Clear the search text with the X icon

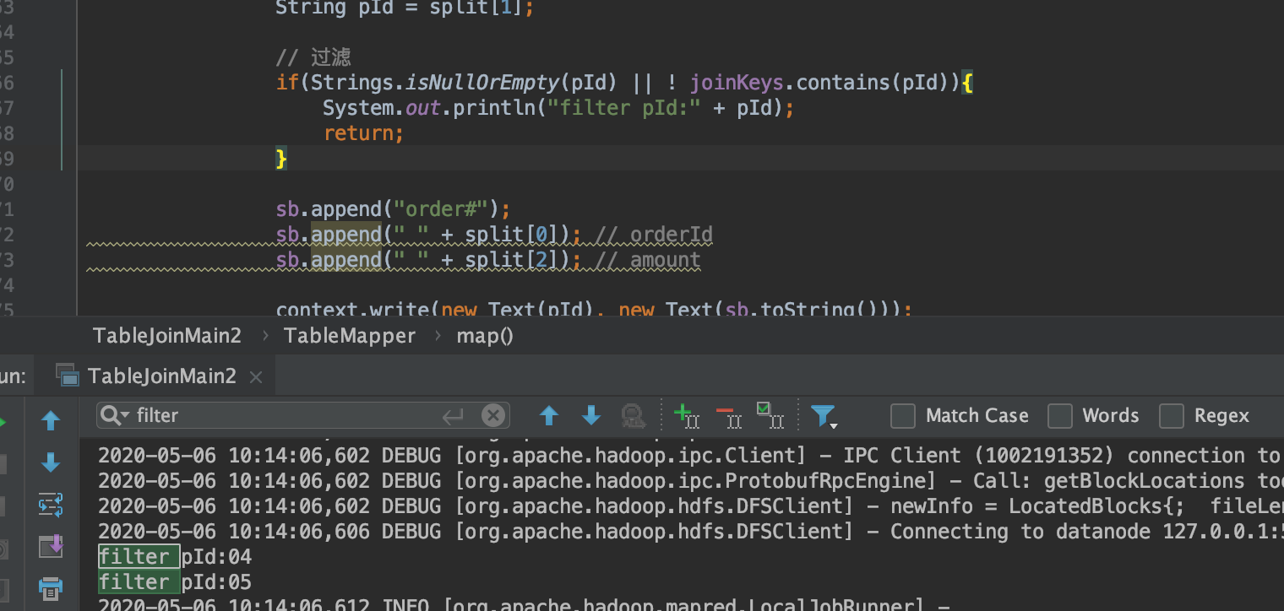[x=493, y=415]
